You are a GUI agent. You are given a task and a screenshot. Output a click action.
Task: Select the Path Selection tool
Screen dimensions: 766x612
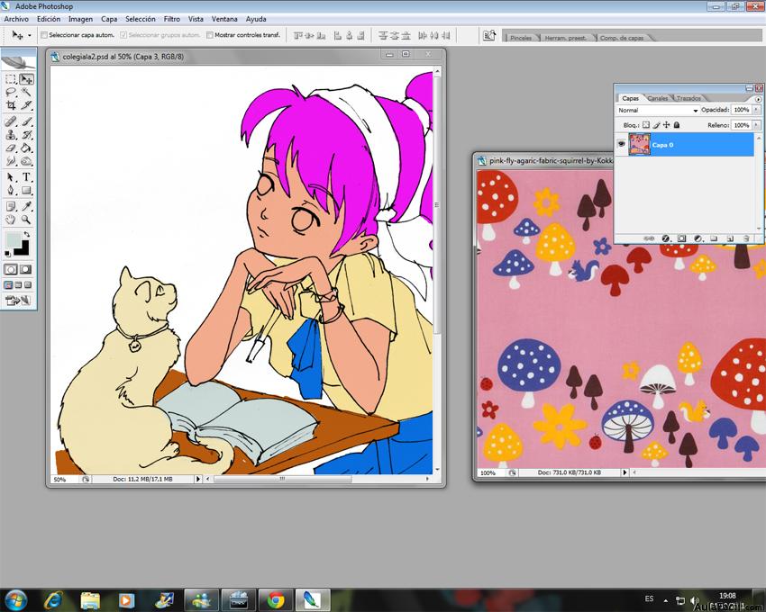(11, 177)
